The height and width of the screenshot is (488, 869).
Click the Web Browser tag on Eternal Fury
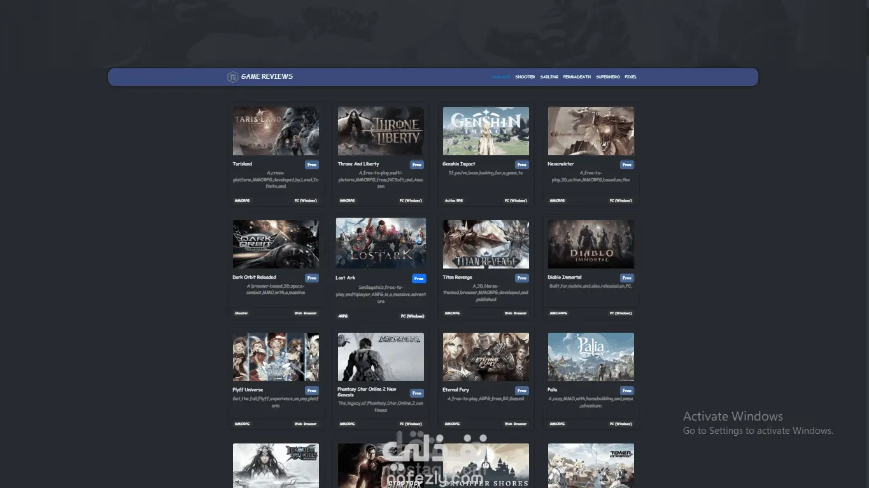[516, 424]
